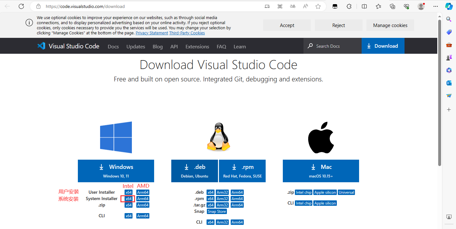The height and width of the screenshot is (229, 456).
Task: Click the address bar URL
Action: click(x=85, y=6)
